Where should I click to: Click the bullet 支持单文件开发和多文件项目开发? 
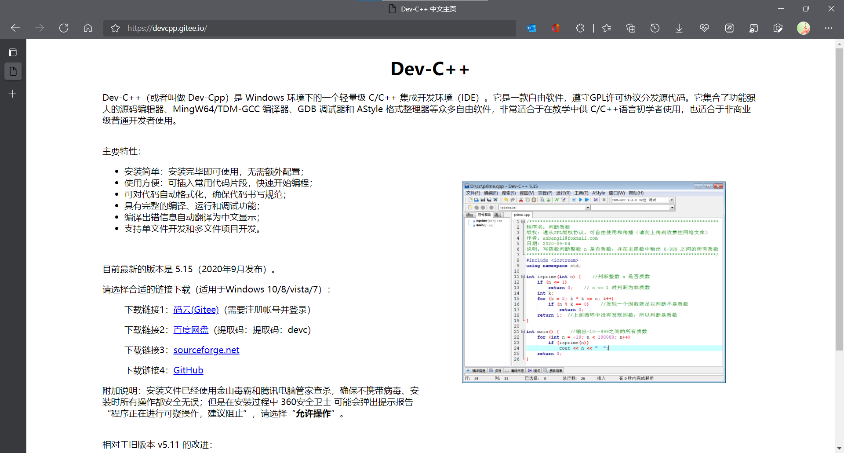coord(193,229)
